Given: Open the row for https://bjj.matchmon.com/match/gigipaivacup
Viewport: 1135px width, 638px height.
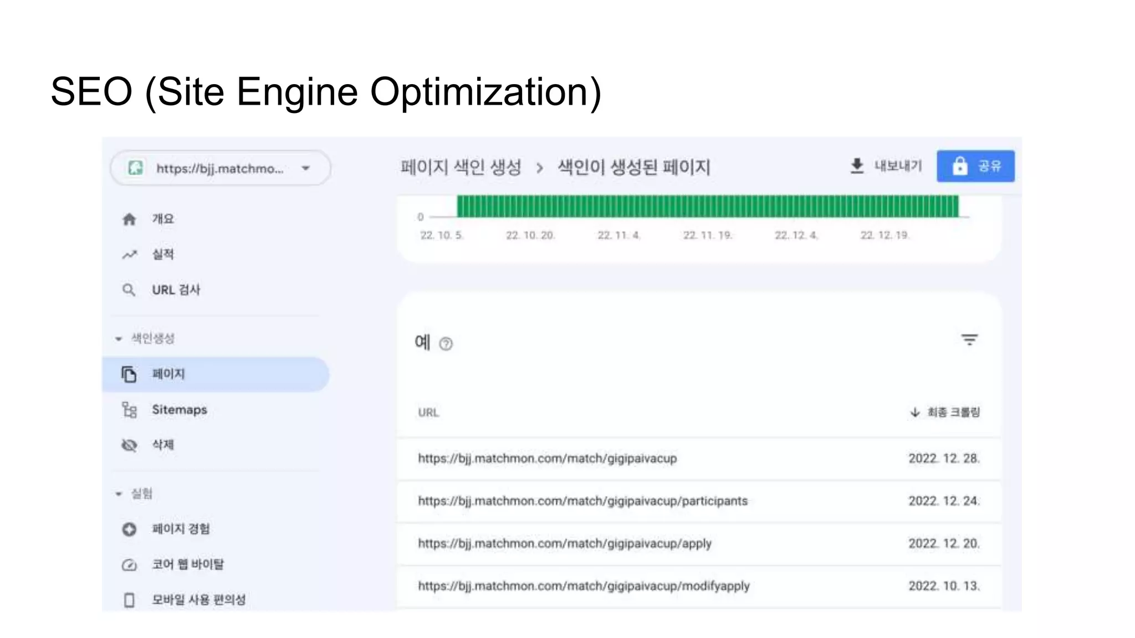Looking at the screenshot, I should pos(699,459).
